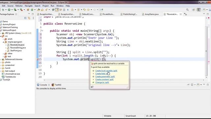Close the ReverseLine editor tab
This screenshot has height=119, width=211.
click(x=181, y=14)
